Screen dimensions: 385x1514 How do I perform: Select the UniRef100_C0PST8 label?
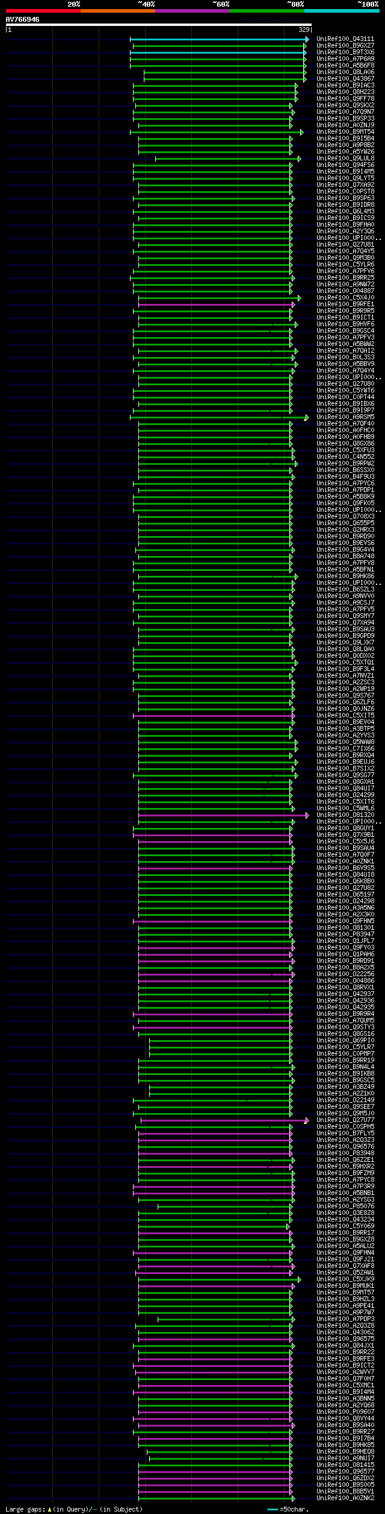point(345,192)
